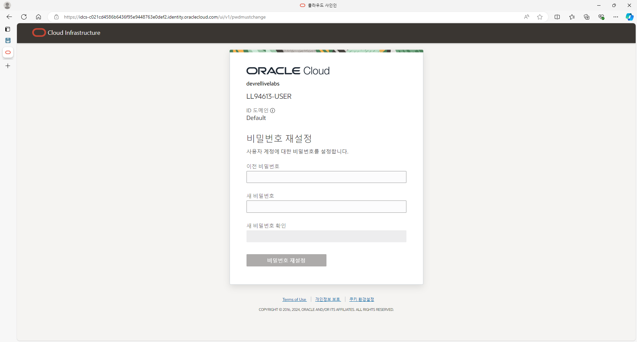Open the 쿠키 환경설정 cookie preferences link
Screen dimensions: 637x342
362,299
